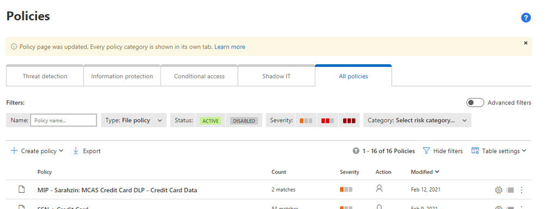The image size is (545, 209).
Task: Open the blue help question mark icon
Action: [x=526, y=17]
